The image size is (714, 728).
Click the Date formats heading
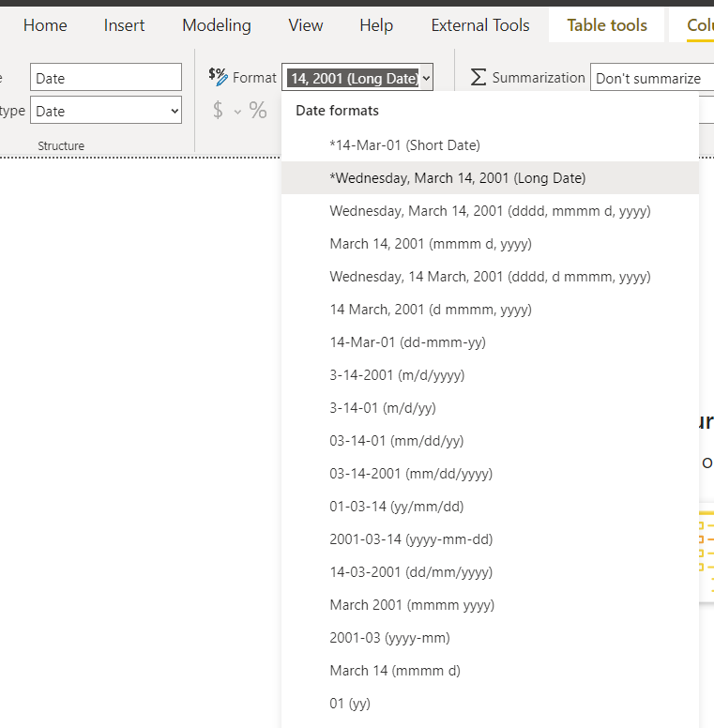pyautogui.click(x=337, y=111)
